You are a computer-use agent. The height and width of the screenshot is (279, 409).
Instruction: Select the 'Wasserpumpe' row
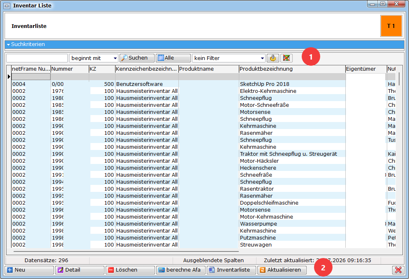(203, 224)
